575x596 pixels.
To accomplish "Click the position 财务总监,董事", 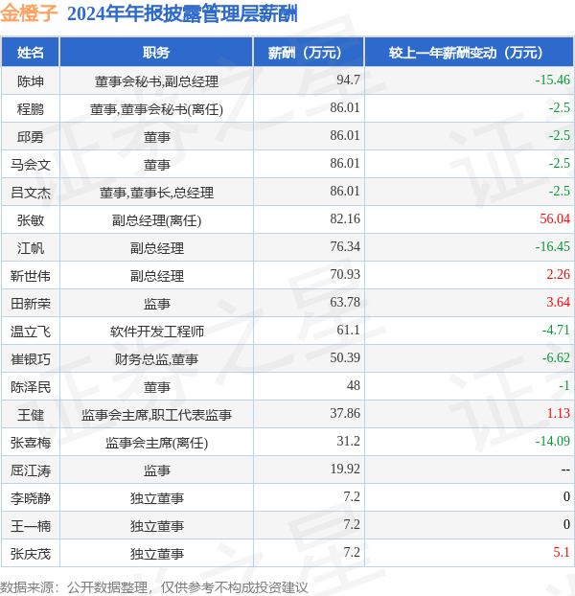I will [x=156, y=359].
